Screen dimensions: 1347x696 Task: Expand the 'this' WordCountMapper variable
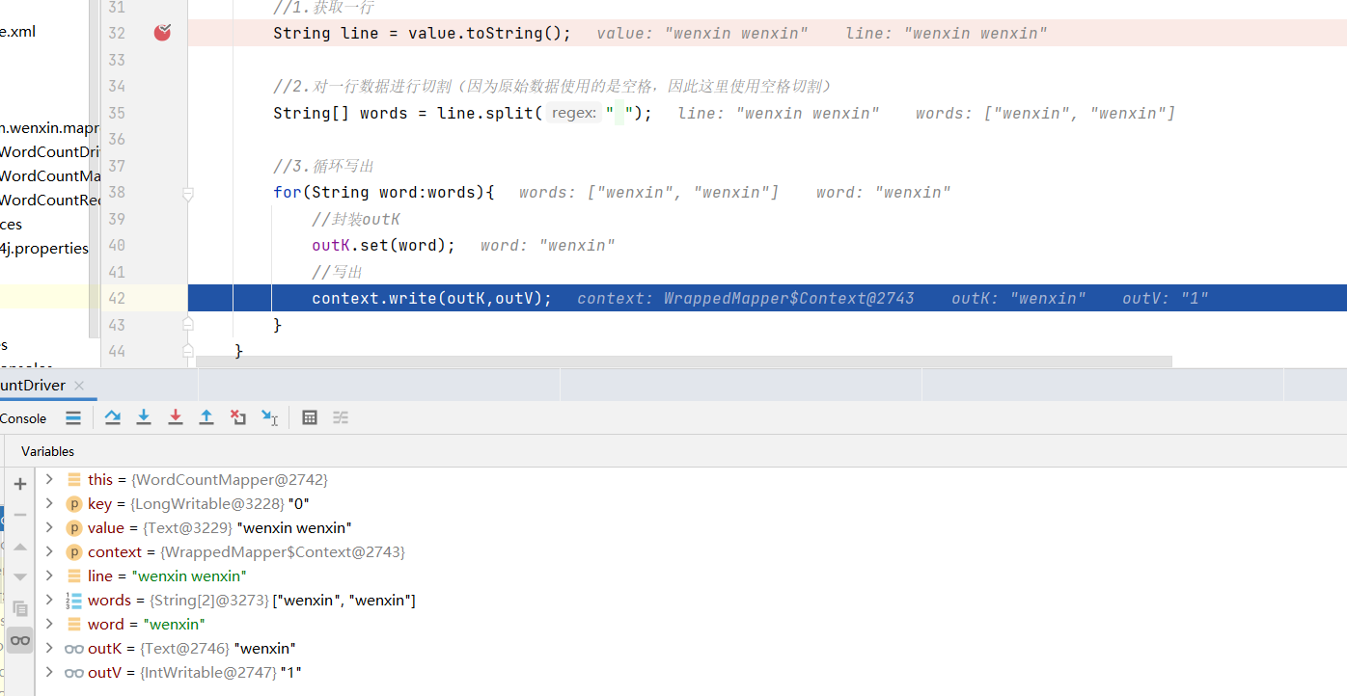[x=49, y=479]
